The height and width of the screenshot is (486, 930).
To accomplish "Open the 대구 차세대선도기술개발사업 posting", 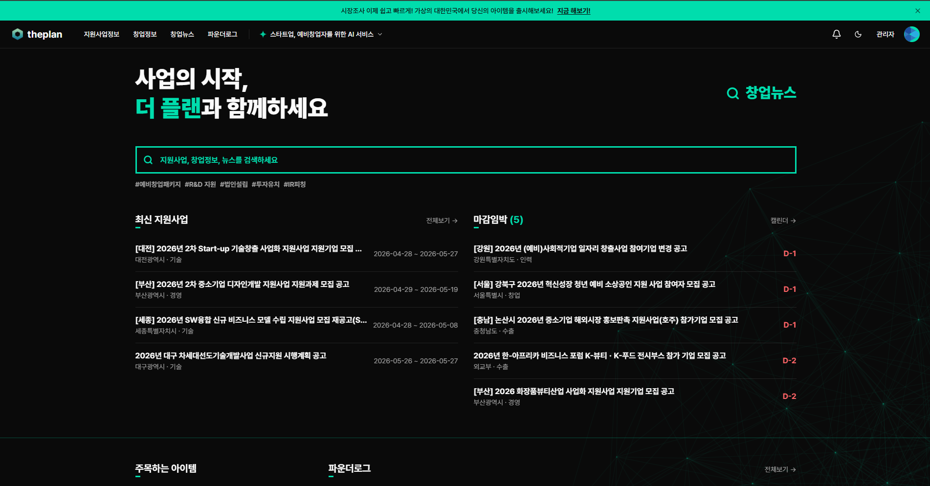I will pyautogui.click(x=231, y=355).
